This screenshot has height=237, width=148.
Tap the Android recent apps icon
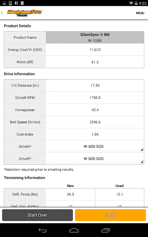(105, 230)
